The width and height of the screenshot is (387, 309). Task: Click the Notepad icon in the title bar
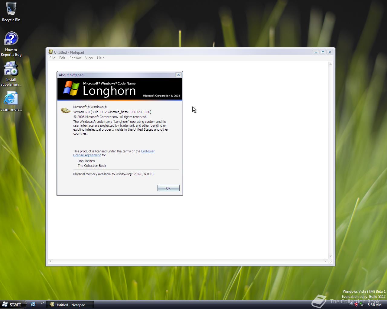pyautogui.click(x=51, y=52)
